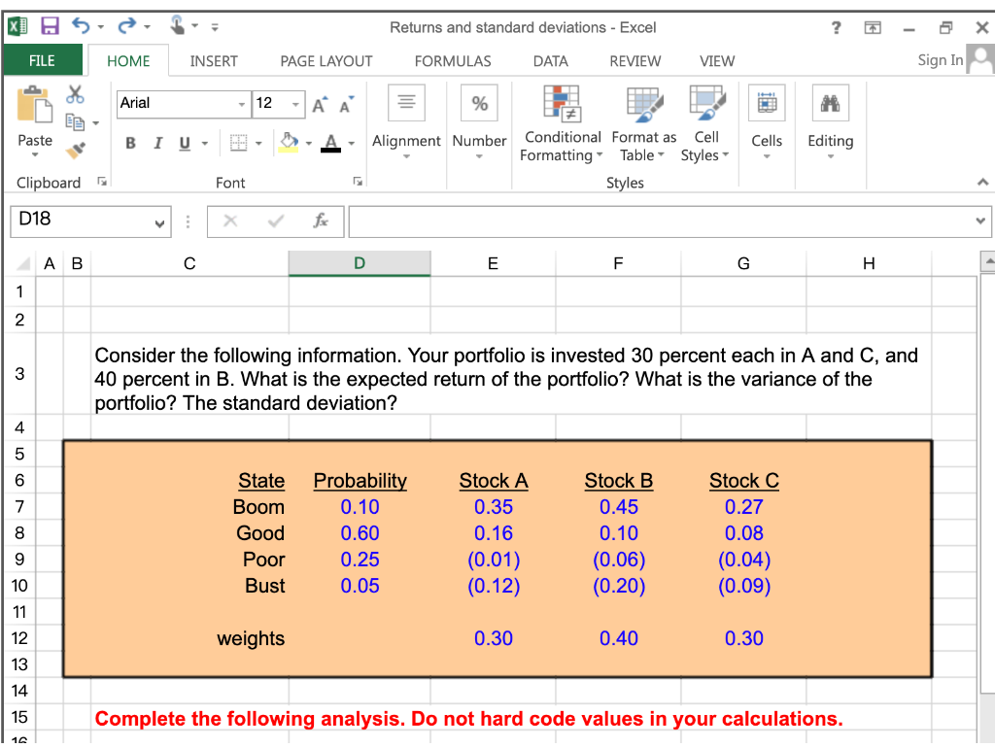The width and height of the screenshot is (995, 748).
Task: Click the Sign In link
Action: click(x=939, y=60)
